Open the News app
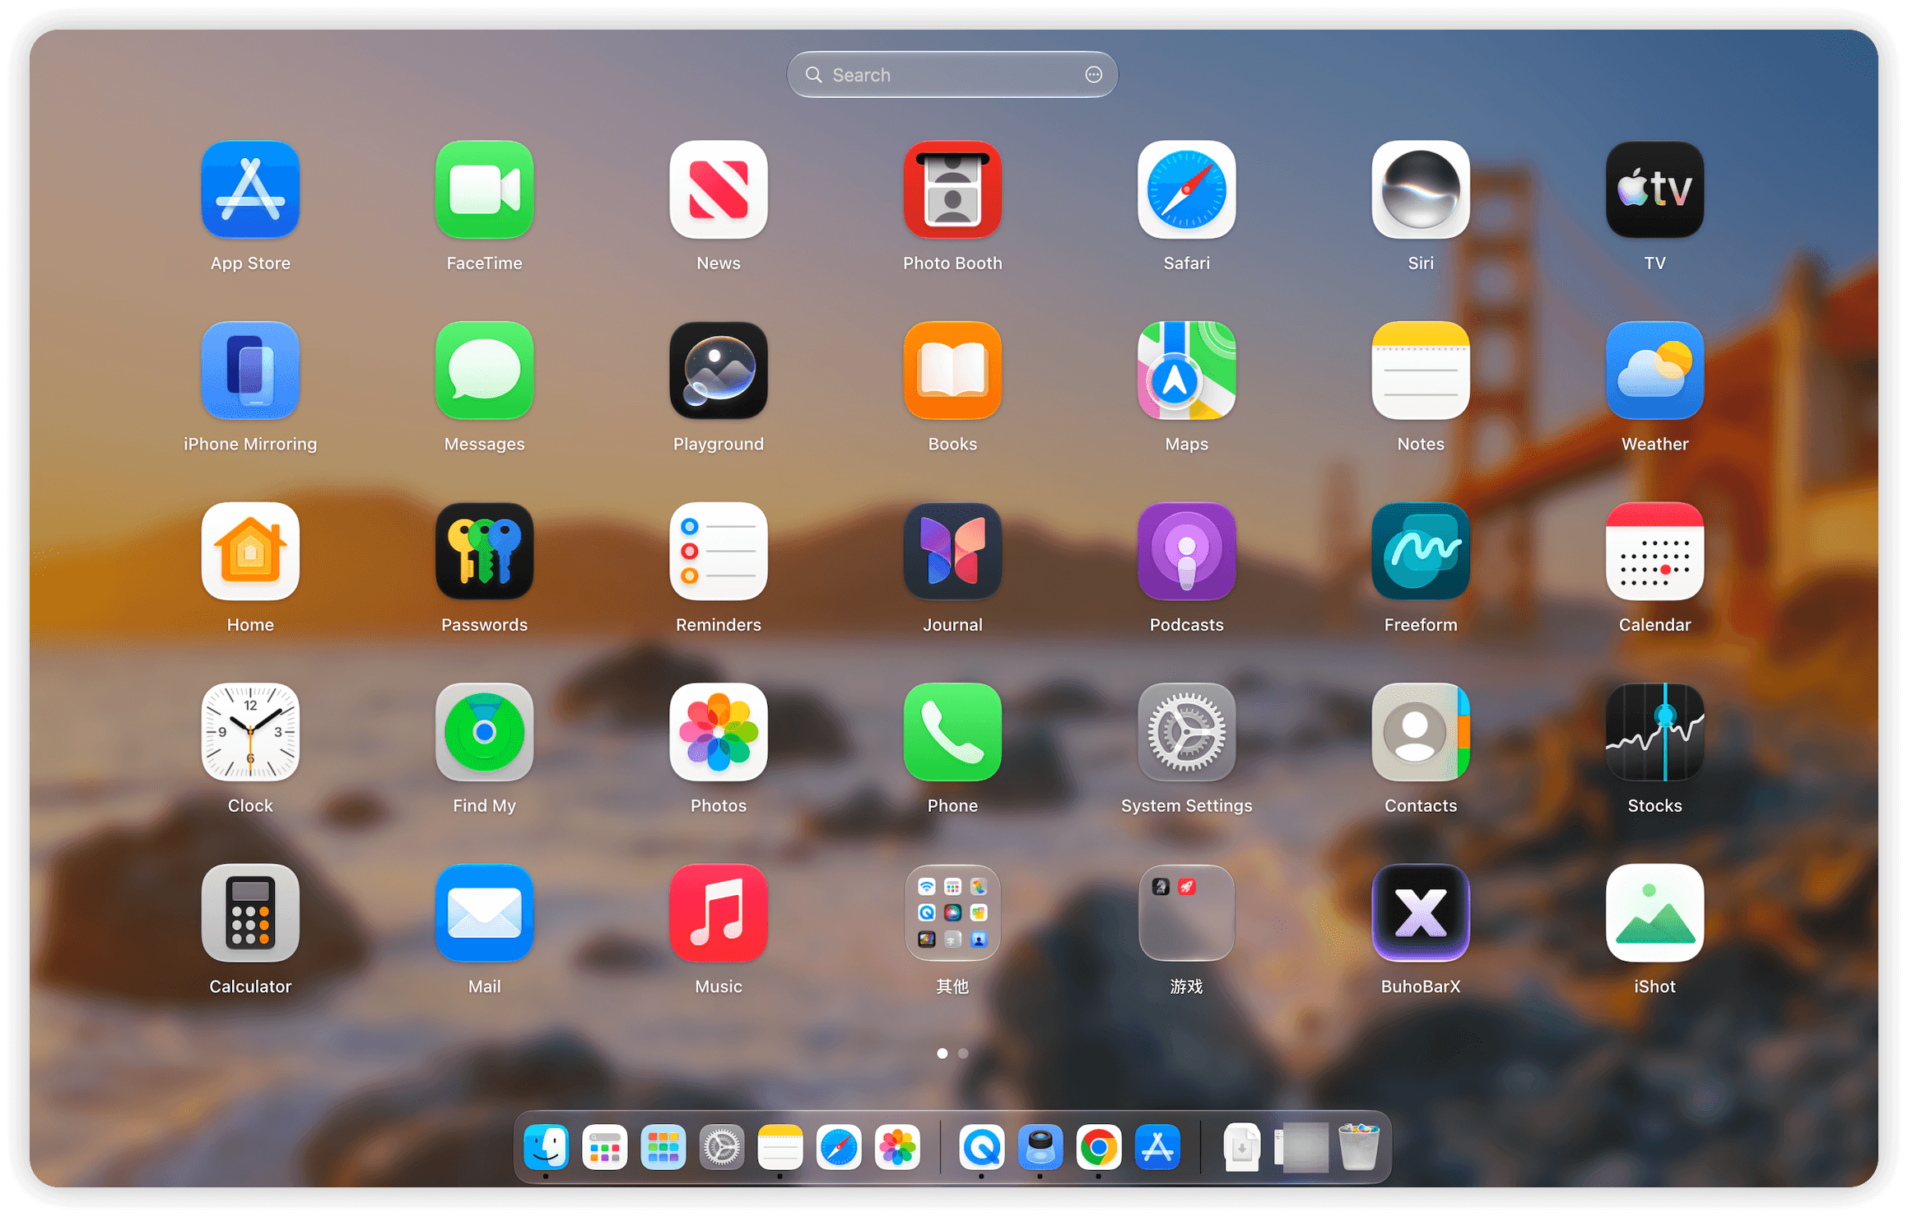1908x1217 pixels. 719,189
